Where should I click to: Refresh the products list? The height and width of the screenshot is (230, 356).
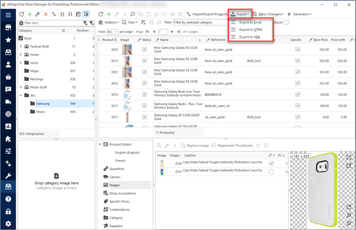pos(101,14)
